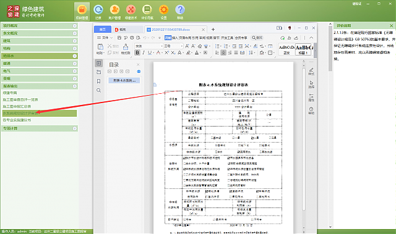This screenshot has height=234, width=396.
Task: Click the red font color button
Action: [158, 52]
